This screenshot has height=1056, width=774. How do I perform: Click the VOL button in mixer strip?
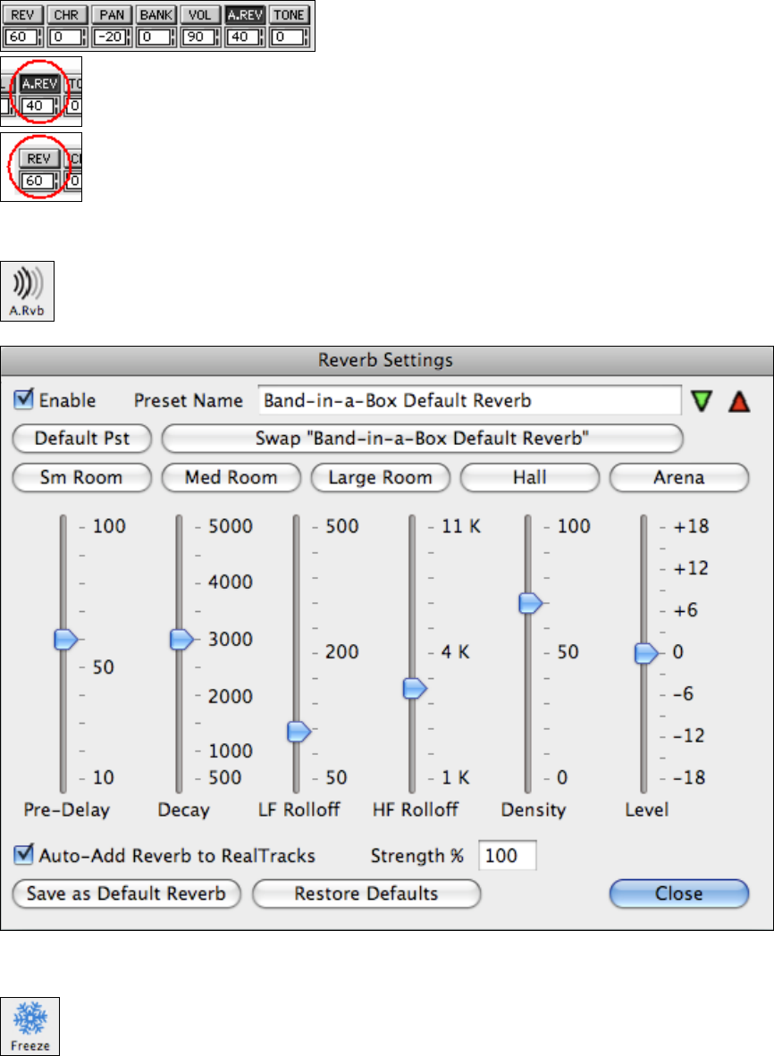click(200, 15)
